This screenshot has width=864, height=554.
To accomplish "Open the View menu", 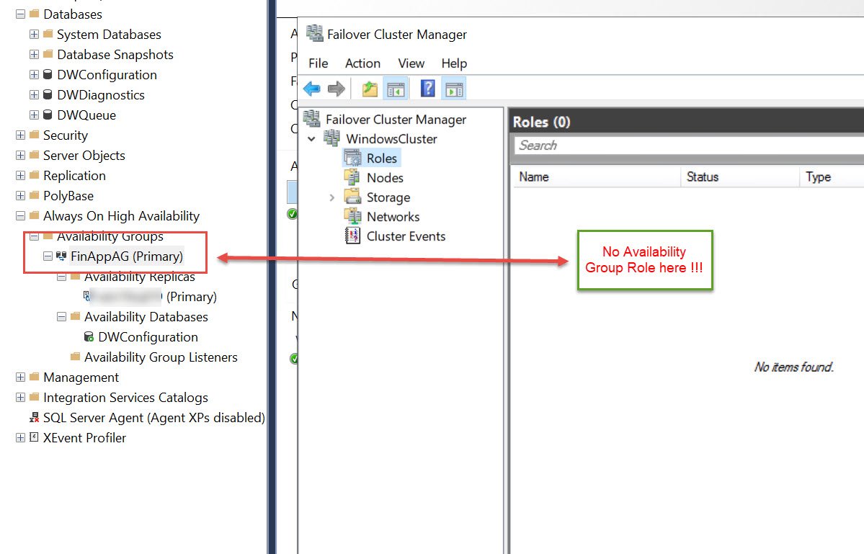I will pos(411,63).
